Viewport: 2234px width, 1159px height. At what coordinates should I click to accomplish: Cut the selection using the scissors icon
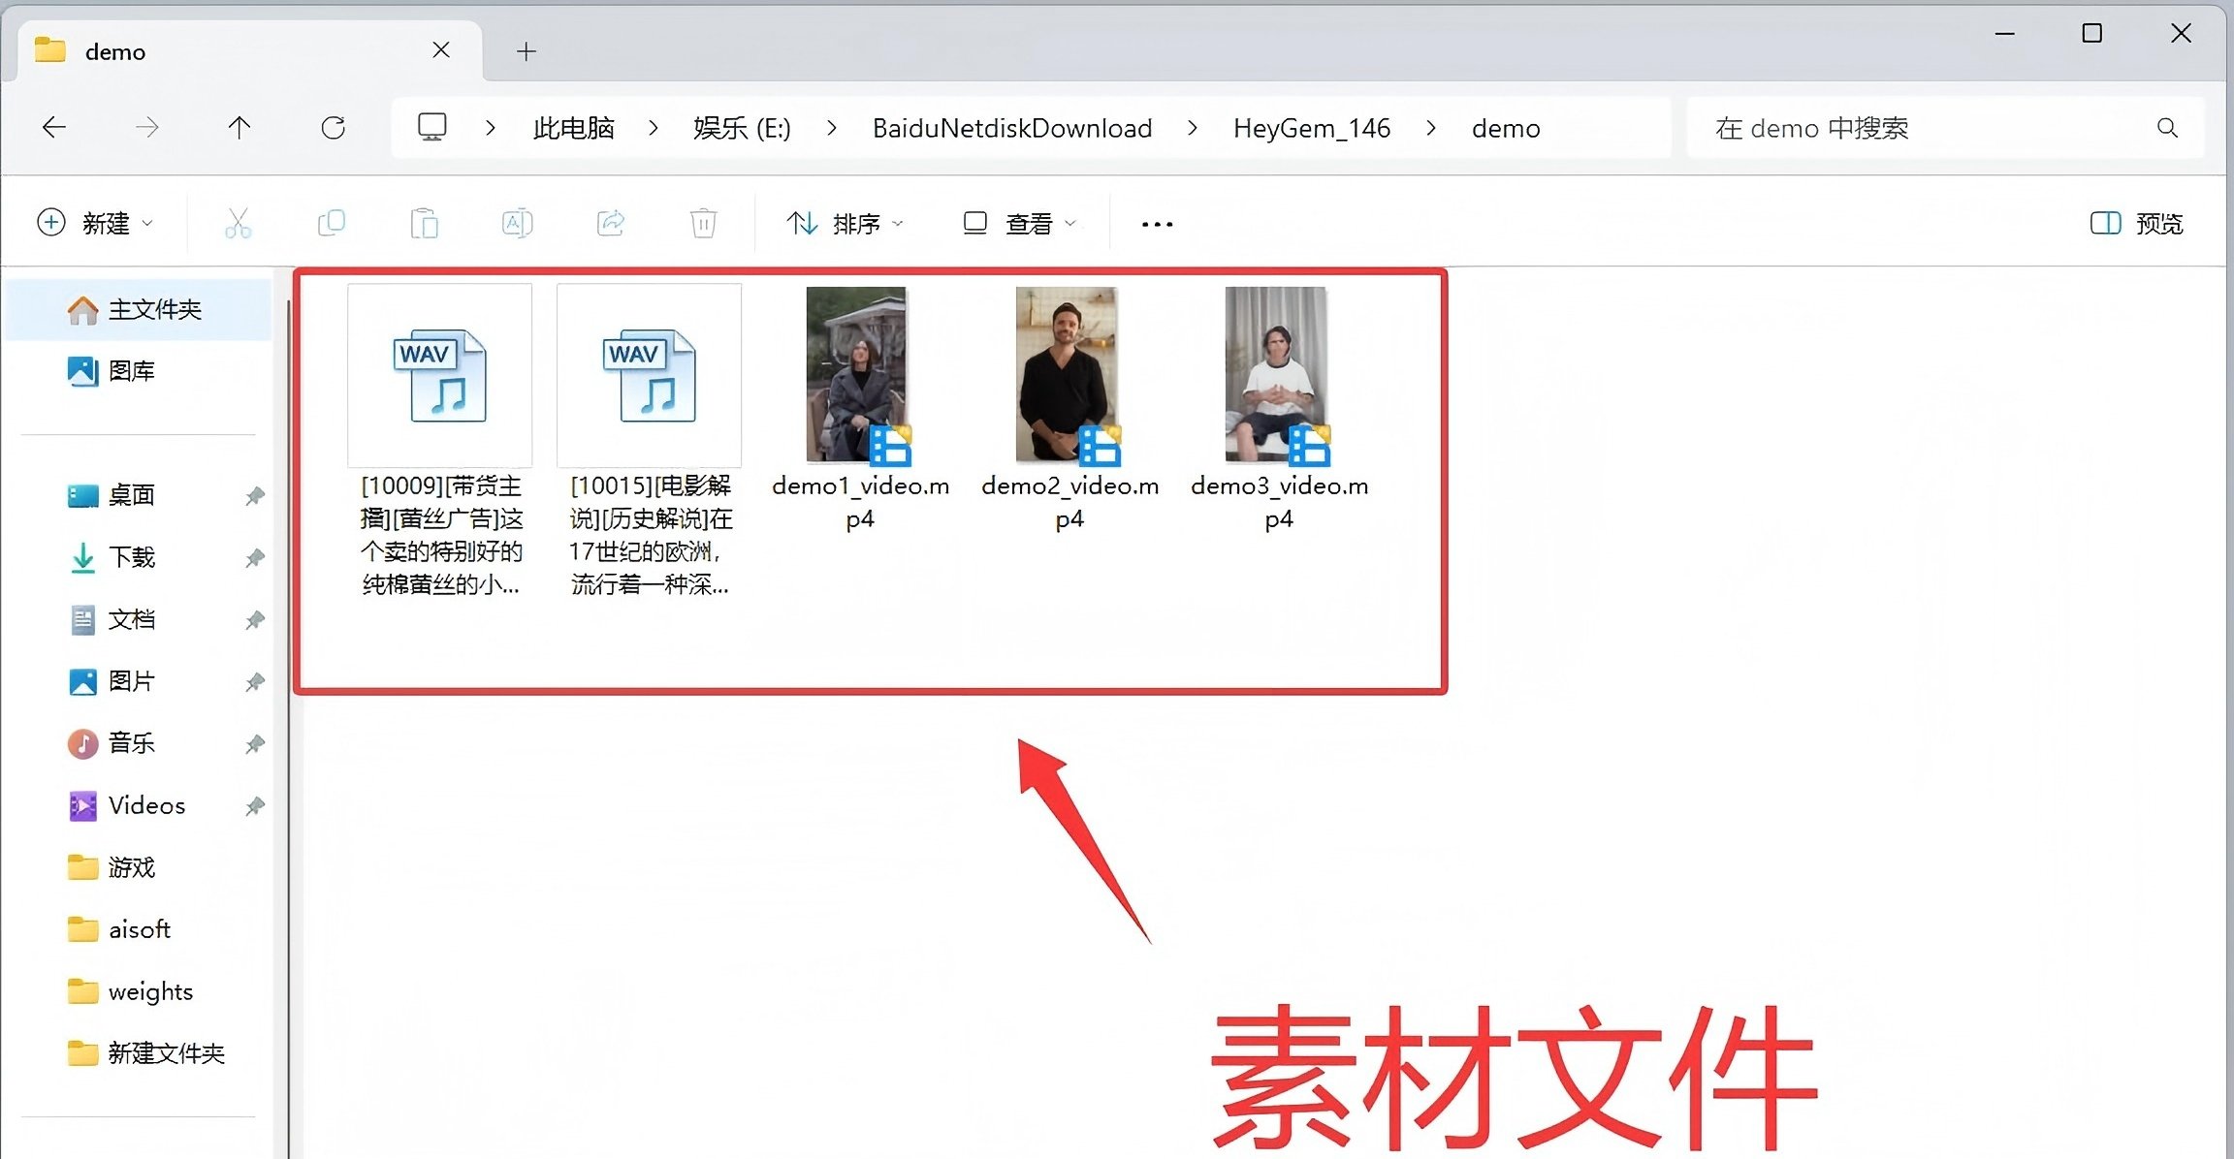tap(239, 223)
